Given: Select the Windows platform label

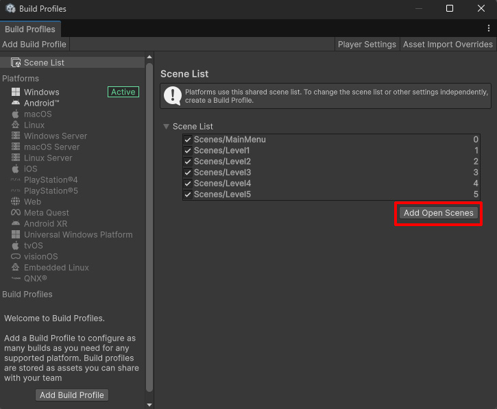Looking at the screenshot, I should coord(42,92).
